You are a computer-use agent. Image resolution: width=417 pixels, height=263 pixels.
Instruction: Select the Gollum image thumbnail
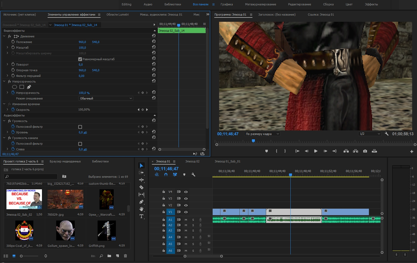coord(65,230)
